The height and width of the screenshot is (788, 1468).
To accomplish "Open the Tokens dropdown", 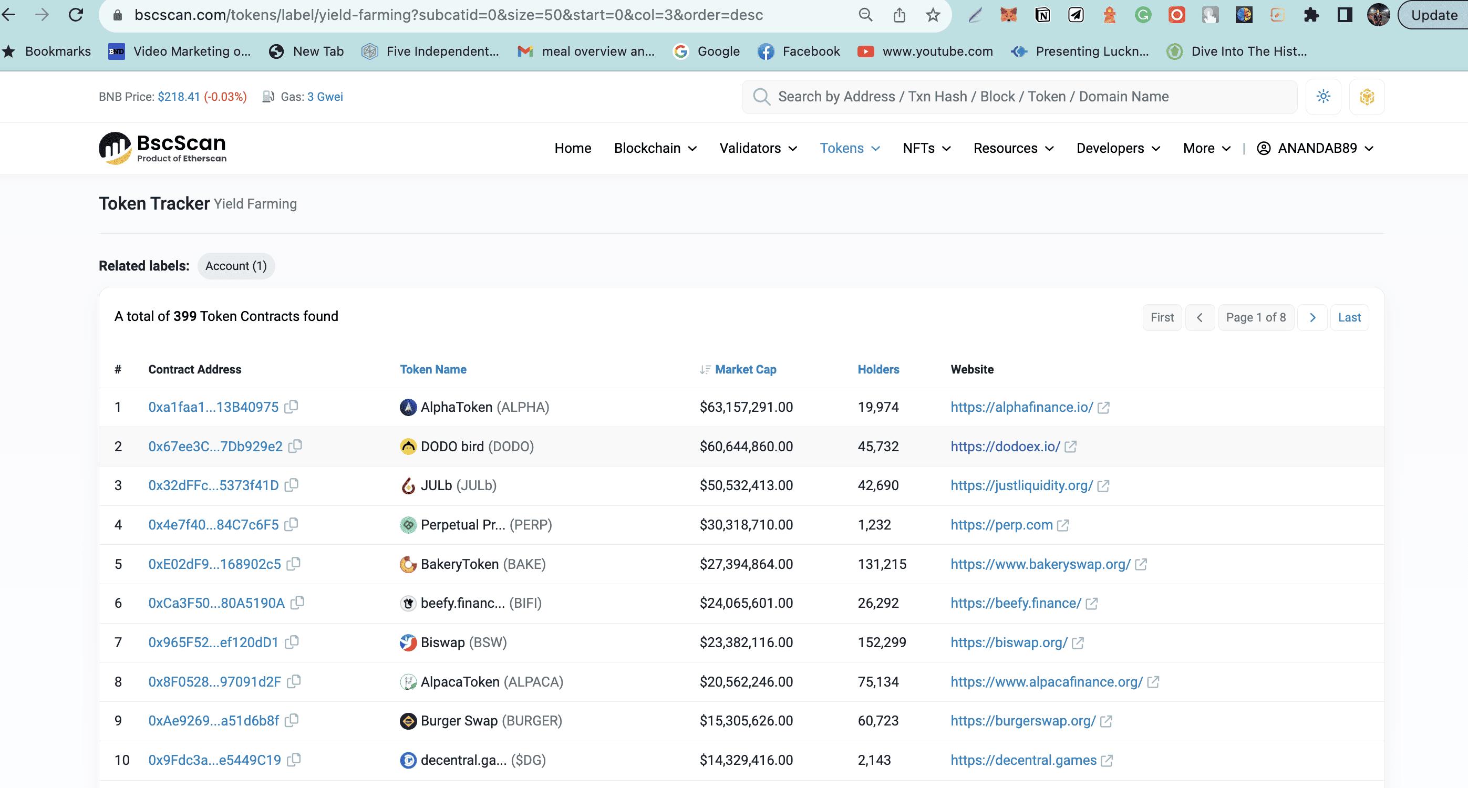I will pos(849,148).
